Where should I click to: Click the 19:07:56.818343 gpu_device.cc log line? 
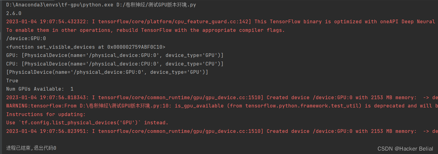point(222,98)
